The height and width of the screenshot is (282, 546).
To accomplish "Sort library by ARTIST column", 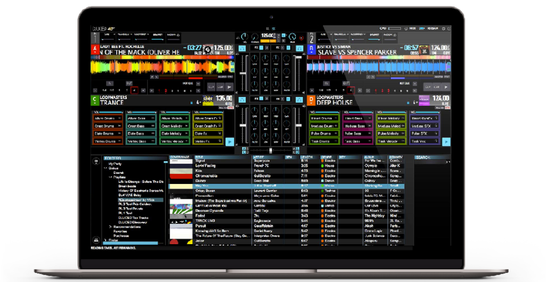I will coord(268,157).
